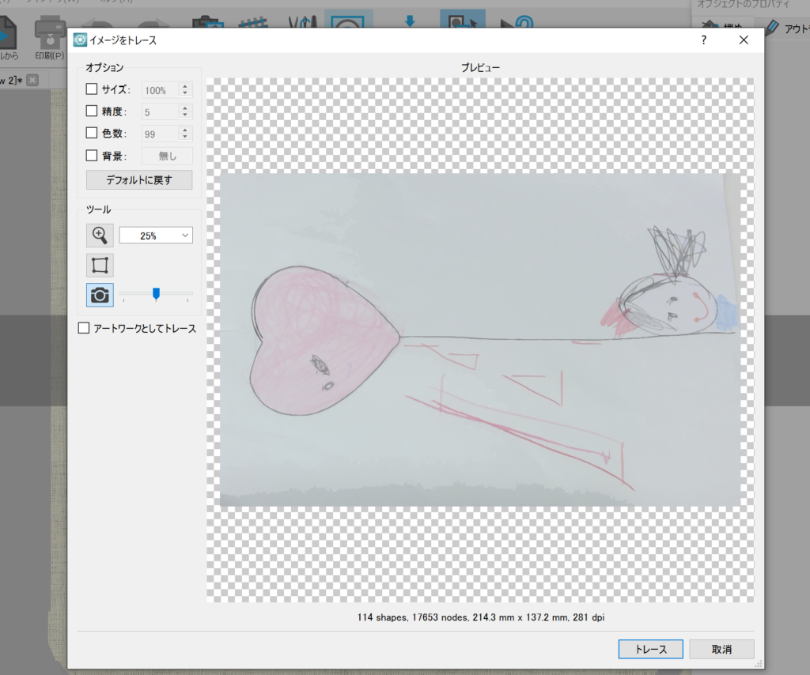
Task: Open the 25% zoom level dropdown
Action: pos(156,236)
